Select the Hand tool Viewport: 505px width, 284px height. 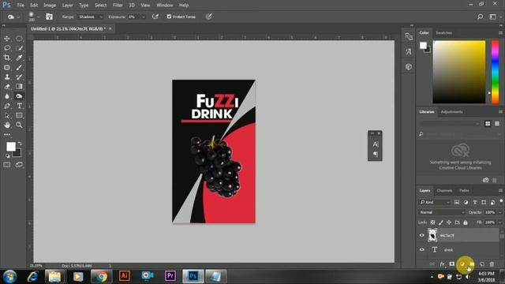[7, 125]
